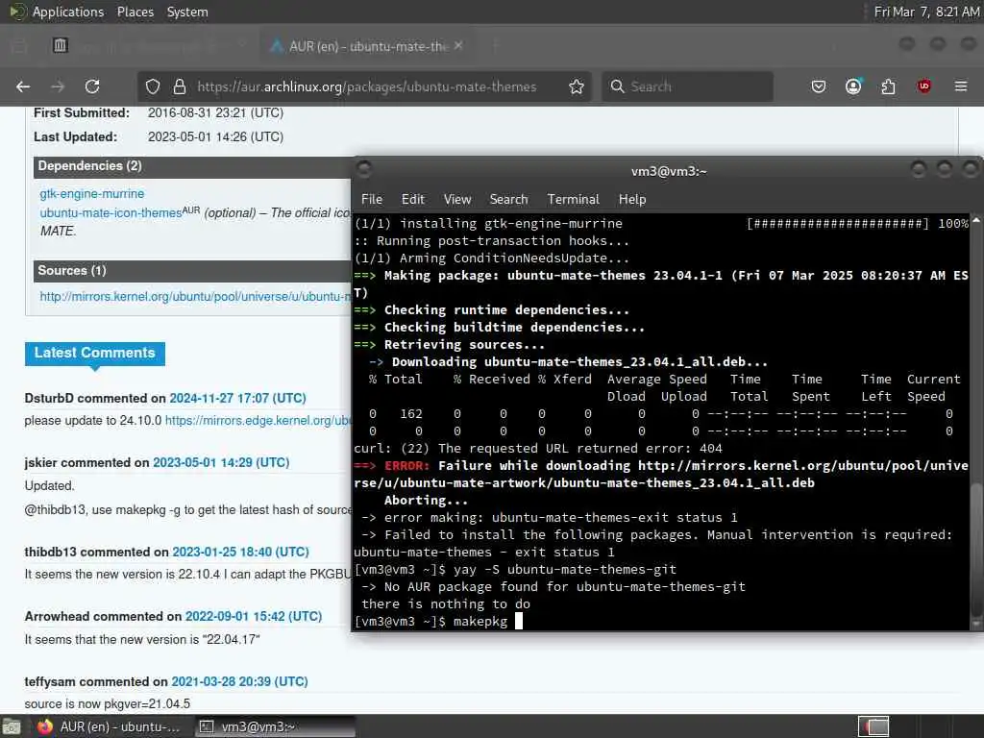Open the clock showing Fri Mar 7
Viewport: 984px width, 738px height.
click(926, 12)
